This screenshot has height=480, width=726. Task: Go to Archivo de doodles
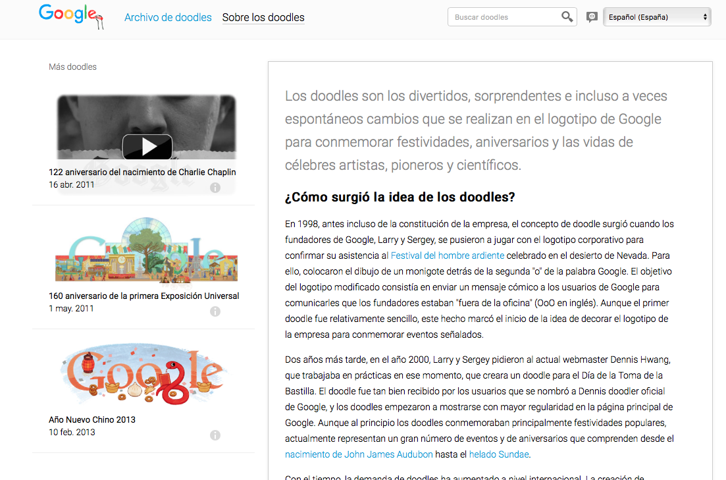pyautogui.click(x=168, y=18)
